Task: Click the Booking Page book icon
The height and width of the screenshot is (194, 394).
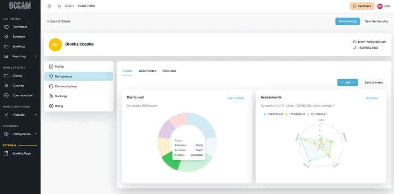Action: tap(7, 153)
